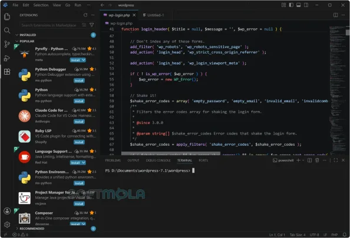The width and height of the screenshot is (350, 238).
Task: Select the powershell terminal label
Action: [x=283, y=160]
